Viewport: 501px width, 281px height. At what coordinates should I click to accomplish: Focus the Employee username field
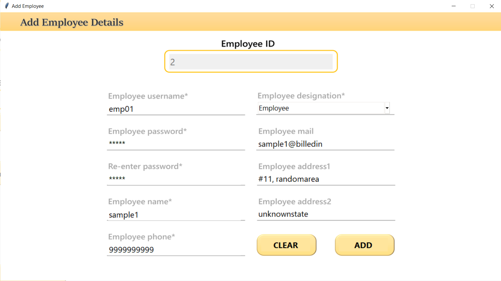pyautogui.click(x=176, y=109)
